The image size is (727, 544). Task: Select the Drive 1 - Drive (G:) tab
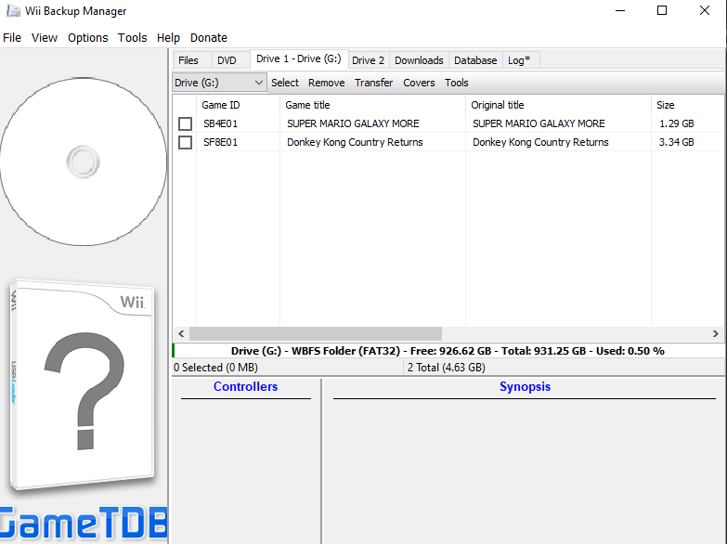[x=299, y=58]
